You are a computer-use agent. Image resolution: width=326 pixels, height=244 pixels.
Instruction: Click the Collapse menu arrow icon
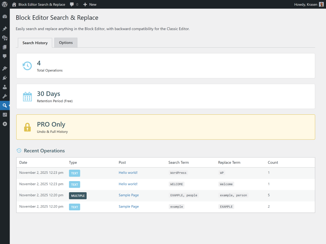[5, 124]
